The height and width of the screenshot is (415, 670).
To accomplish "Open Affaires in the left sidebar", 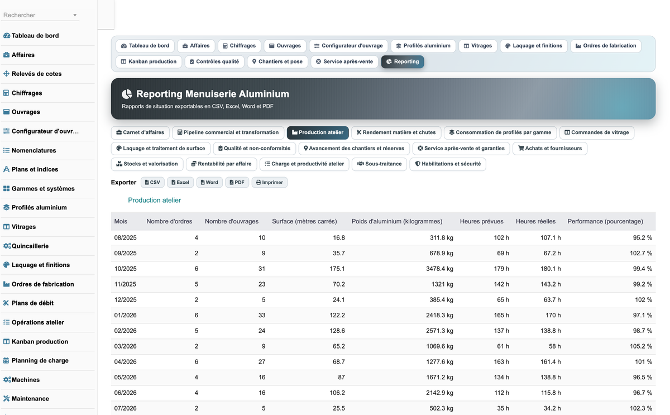I will pos(47,55).
